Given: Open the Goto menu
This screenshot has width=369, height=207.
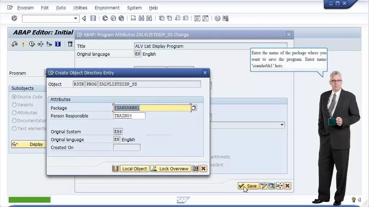Looking at the screenshot, I should tap(61, 8).
